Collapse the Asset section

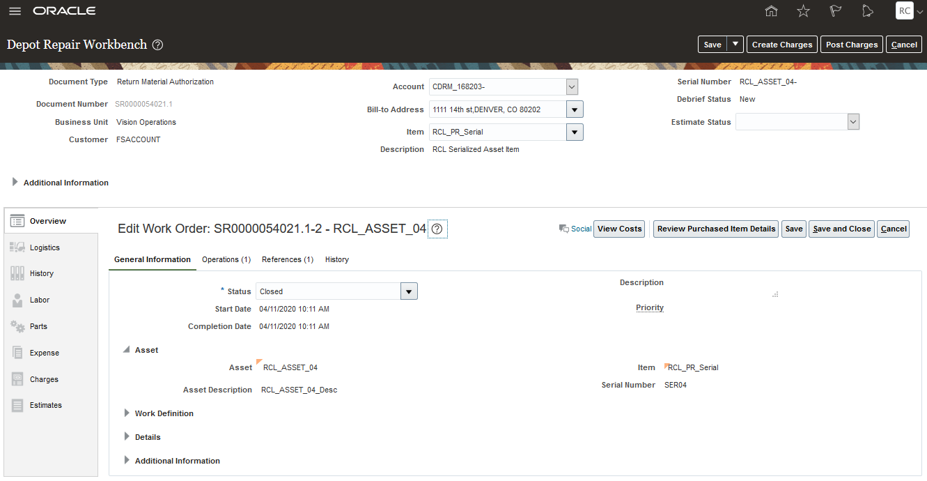tap(127, 350)
